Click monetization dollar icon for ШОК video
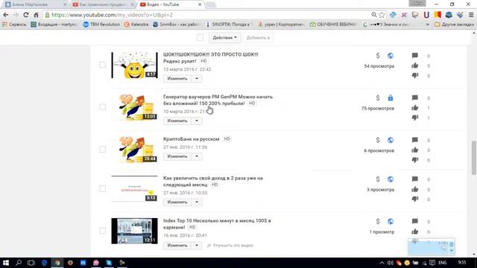This screenshot has width=477, height=268. pos(378,56)
